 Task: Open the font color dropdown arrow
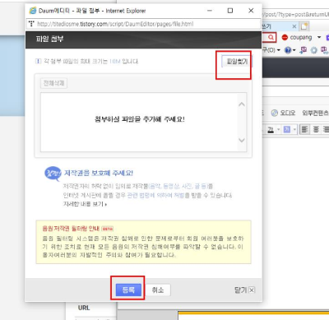[278, 129]
